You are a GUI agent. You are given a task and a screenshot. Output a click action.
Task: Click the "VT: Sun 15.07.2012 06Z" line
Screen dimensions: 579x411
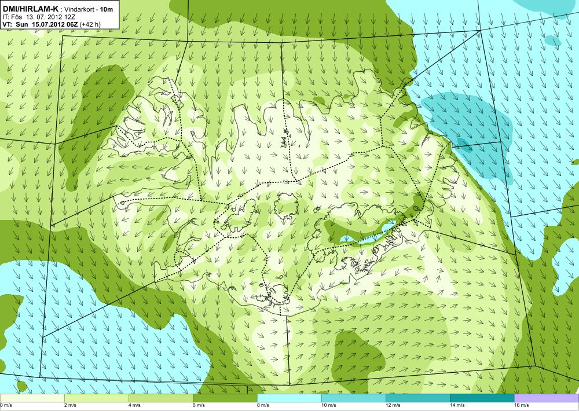[x=39, y=24]
